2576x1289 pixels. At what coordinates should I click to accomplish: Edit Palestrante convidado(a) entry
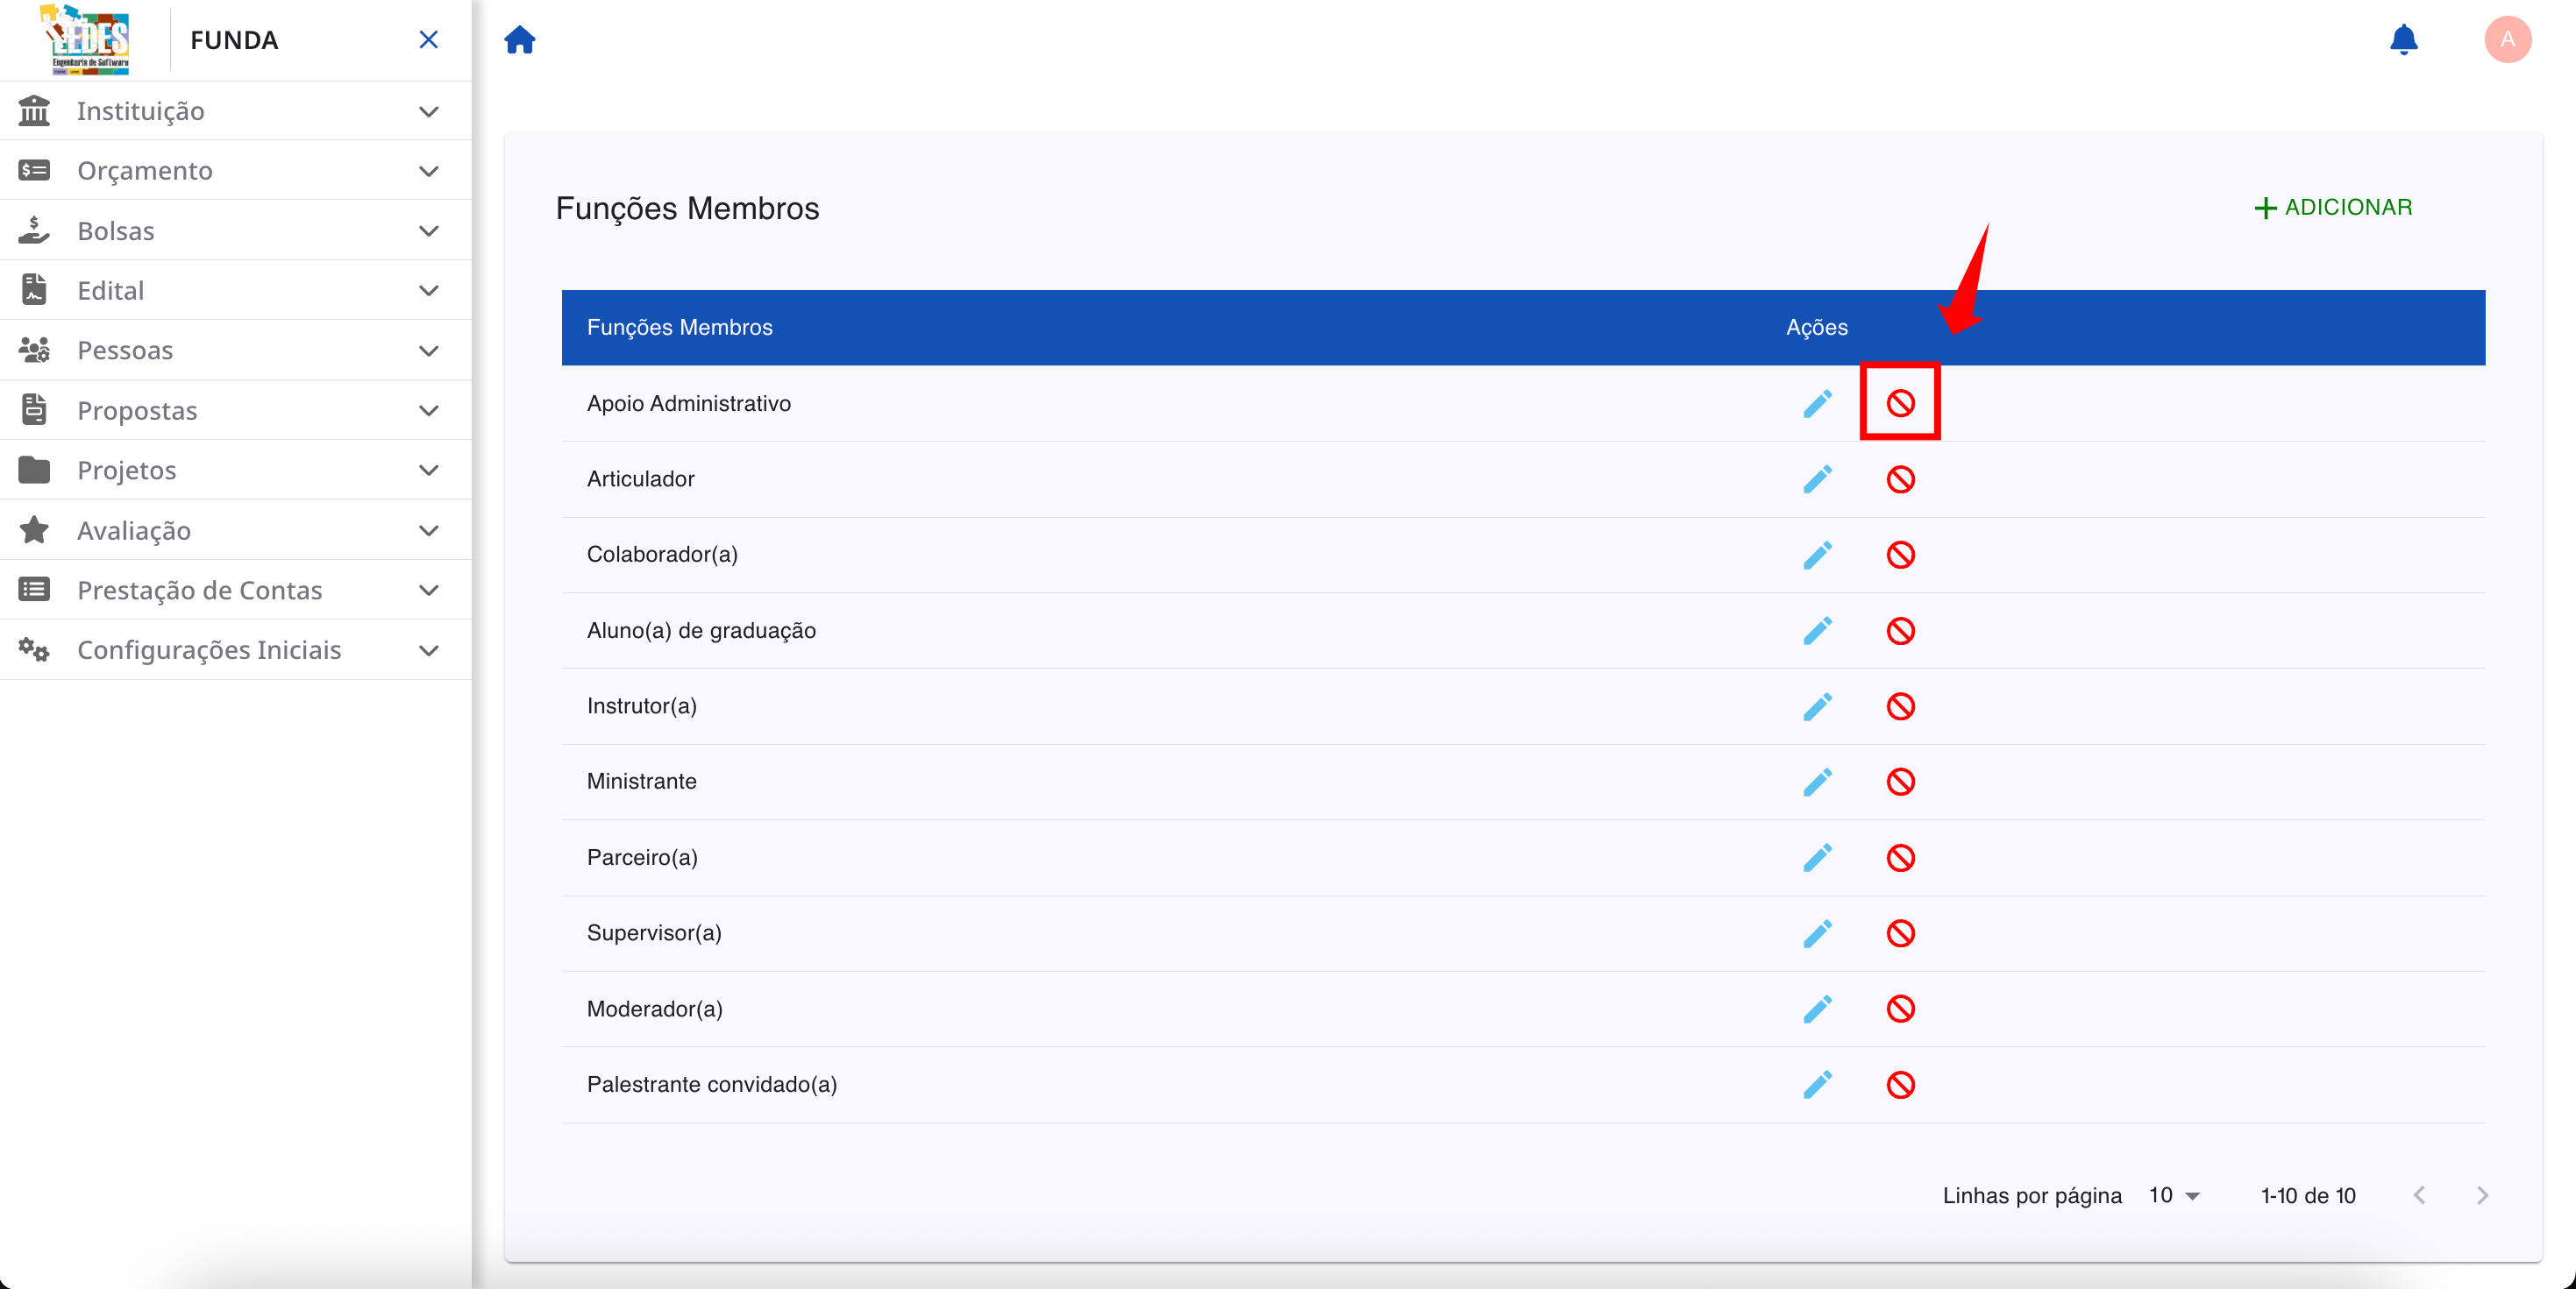pos(1816,1084)
